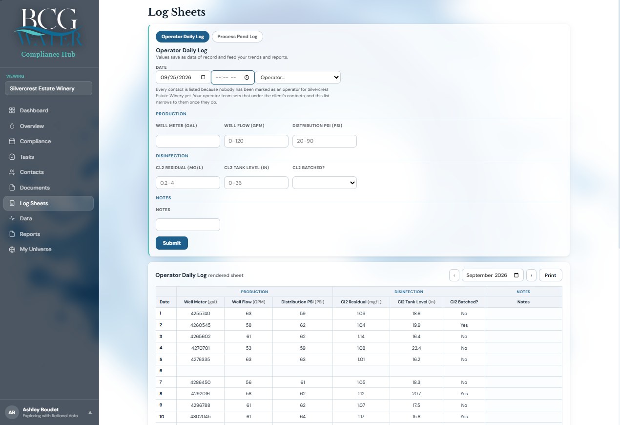Click the BCG Water logo
Viewport: 620px width, 425px height.
coord(48,27)
